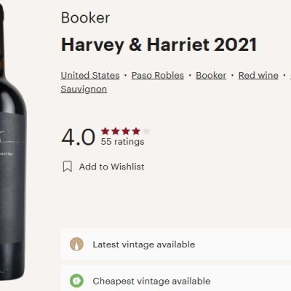Open the United States link
Viewport: 291px width, 291px height.
coord(90,76)
